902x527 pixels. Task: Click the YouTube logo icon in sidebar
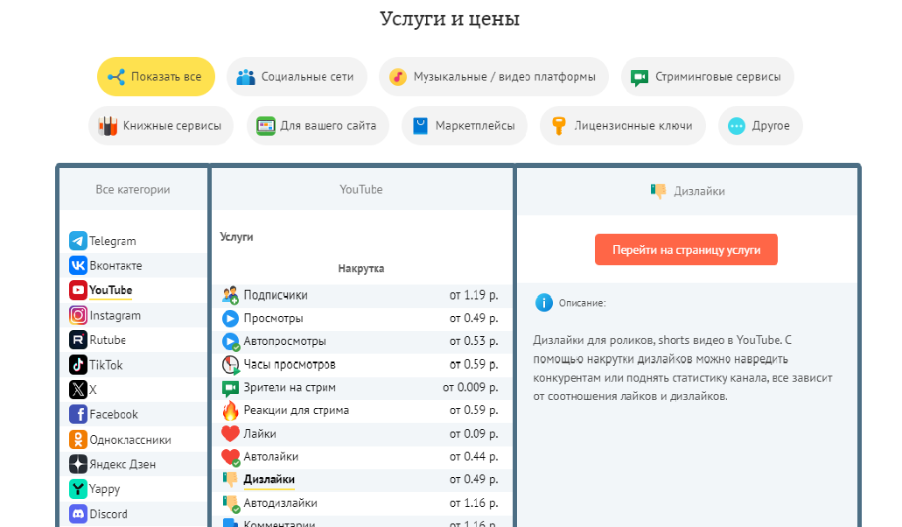pyautogui.click(x=78, y=290)
